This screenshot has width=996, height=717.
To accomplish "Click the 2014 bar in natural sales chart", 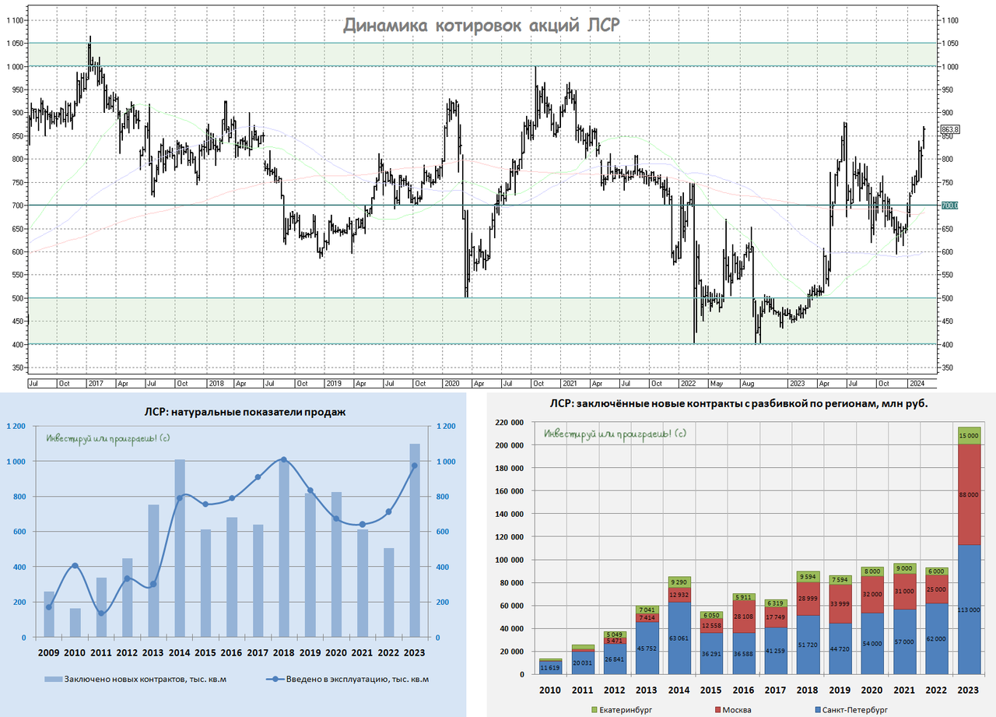I will click(x=179, y=548).
